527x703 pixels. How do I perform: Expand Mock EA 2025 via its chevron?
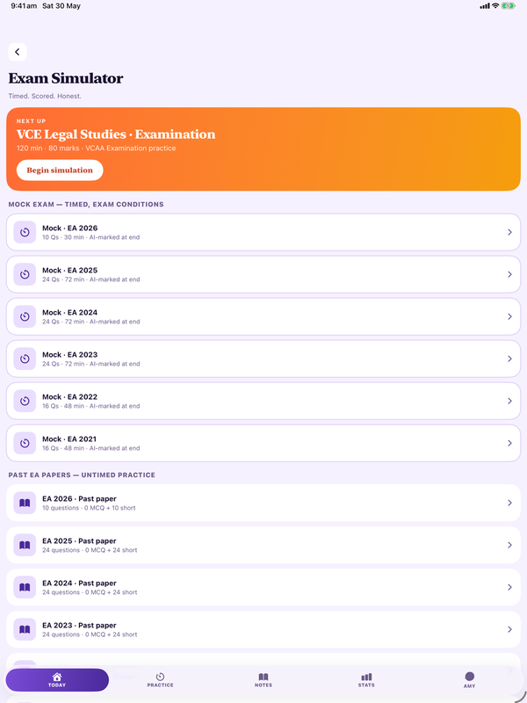[x=509, y=274]
